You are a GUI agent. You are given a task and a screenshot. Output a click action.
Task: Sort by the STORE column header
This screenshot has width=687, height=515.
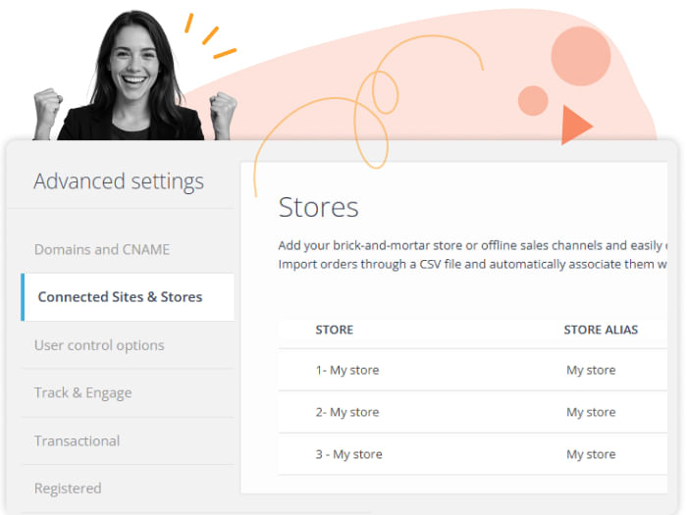pyautogui.click(x=334, y=330)
